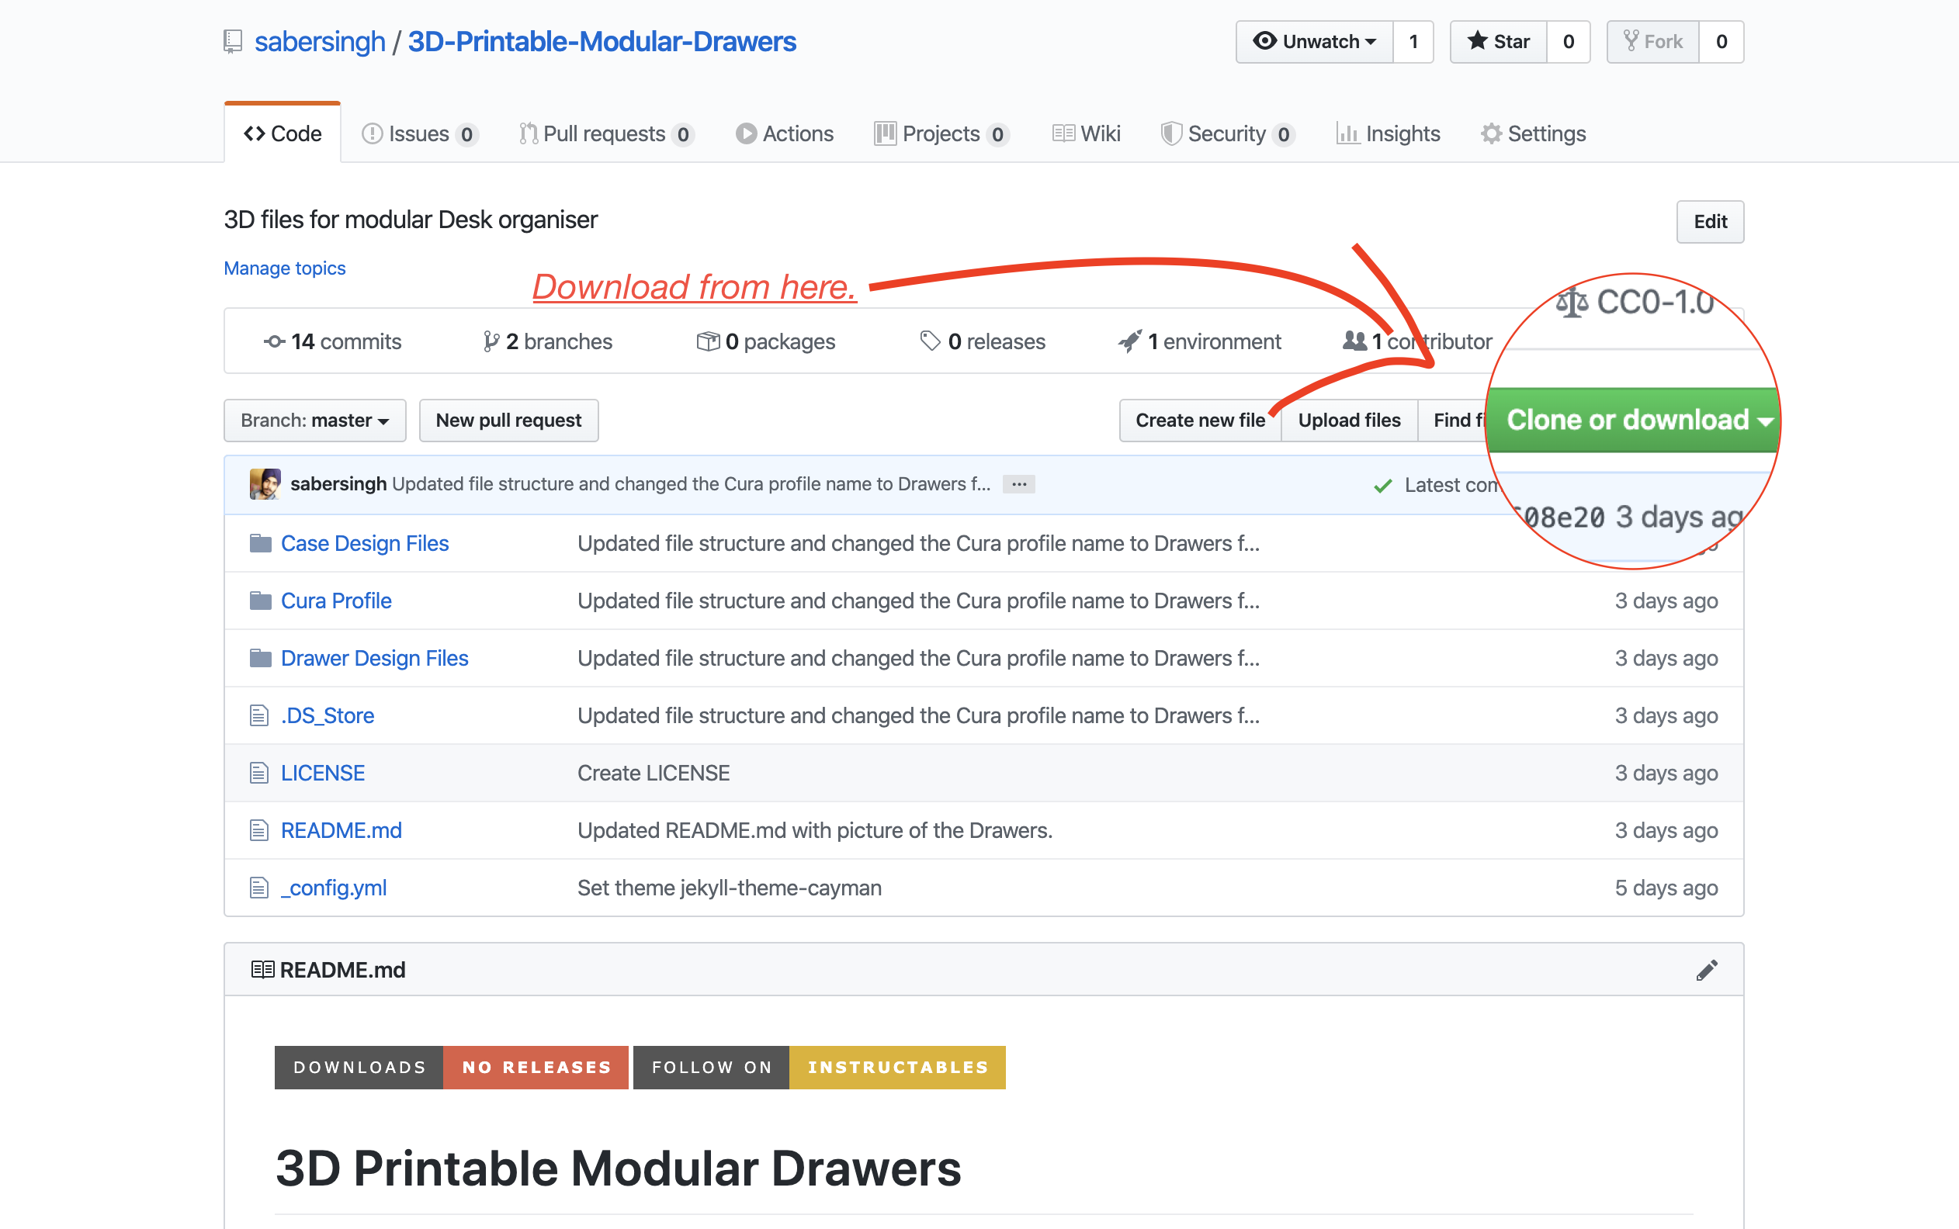Open the _config.yml file

point(334,888)
